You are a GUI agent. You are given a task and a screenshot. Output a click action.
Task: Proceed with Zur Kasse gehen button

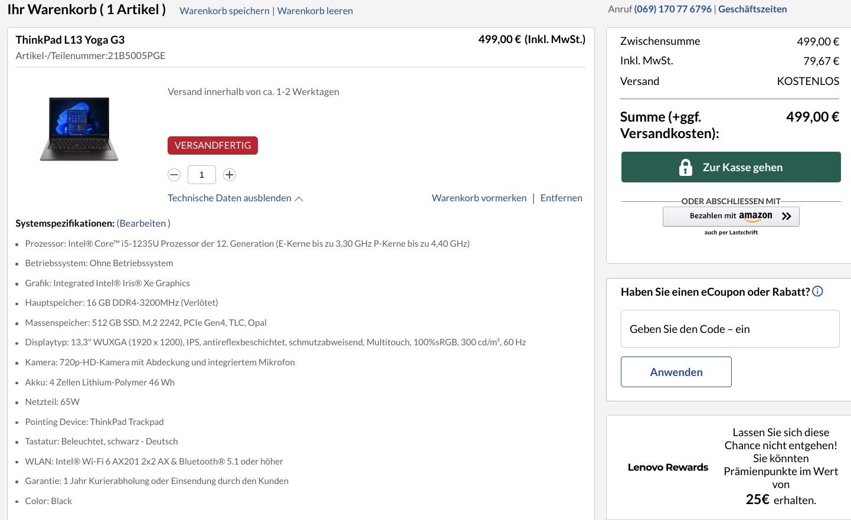731,167
